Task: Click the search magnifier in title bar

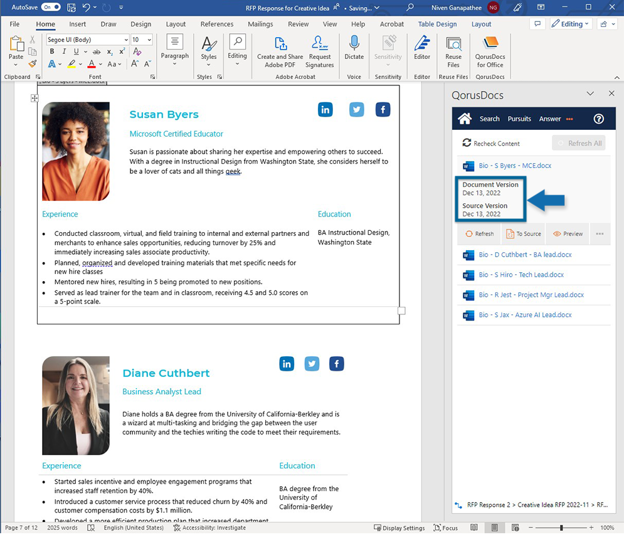Action: [x=410, y=7]
